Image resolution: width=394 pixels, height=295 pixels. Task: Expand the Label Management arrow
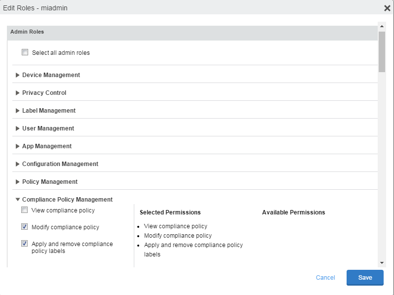[x=18, y=111]
